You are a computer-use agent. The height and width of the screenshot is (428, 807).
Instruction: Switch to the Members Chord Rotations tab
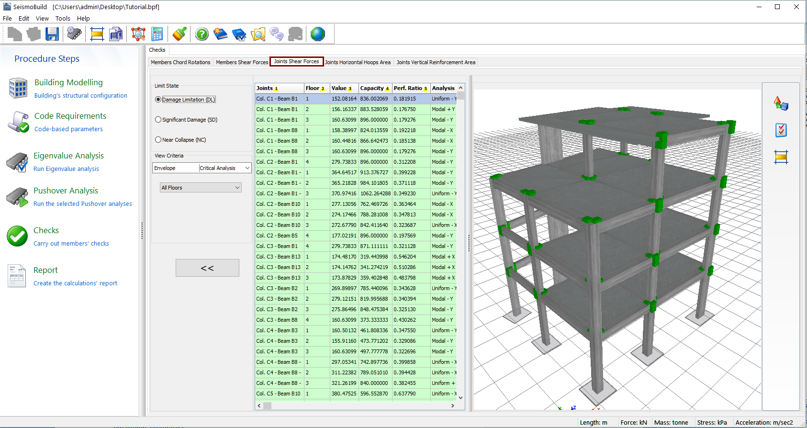(x=180, y=62)
